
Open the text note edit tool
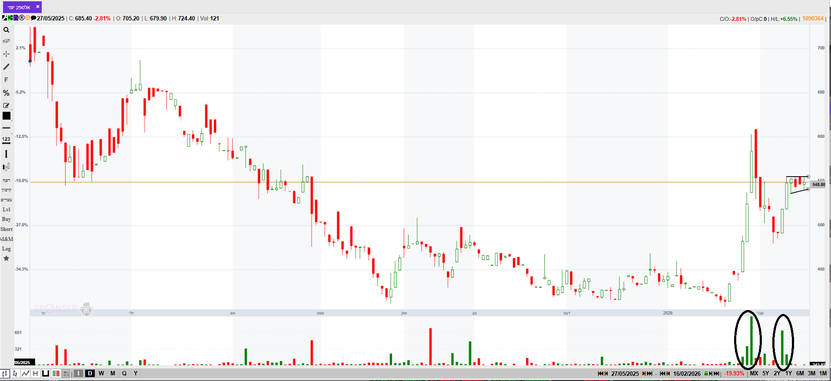[x=6, y=105]
